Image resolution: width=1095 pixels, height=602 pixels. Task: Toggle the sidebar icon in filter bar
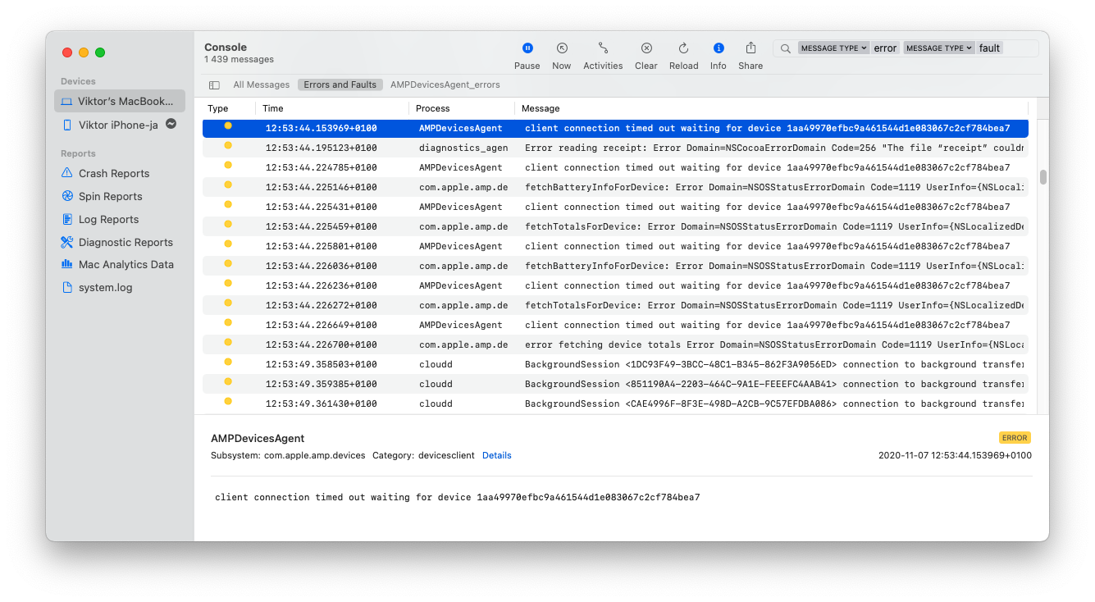[x=214, y=84]
